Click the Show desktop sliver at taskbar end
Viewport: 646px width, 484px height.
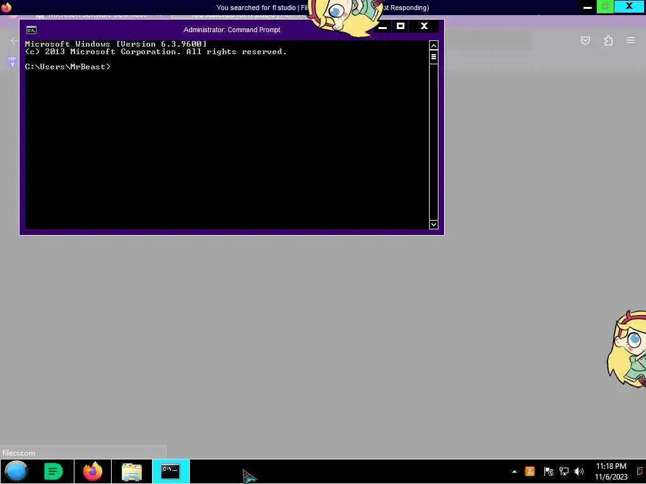coord(640,471)
